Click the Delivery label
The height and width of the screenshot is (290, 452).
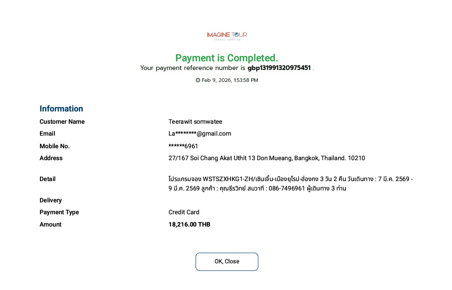click(50, 200)
